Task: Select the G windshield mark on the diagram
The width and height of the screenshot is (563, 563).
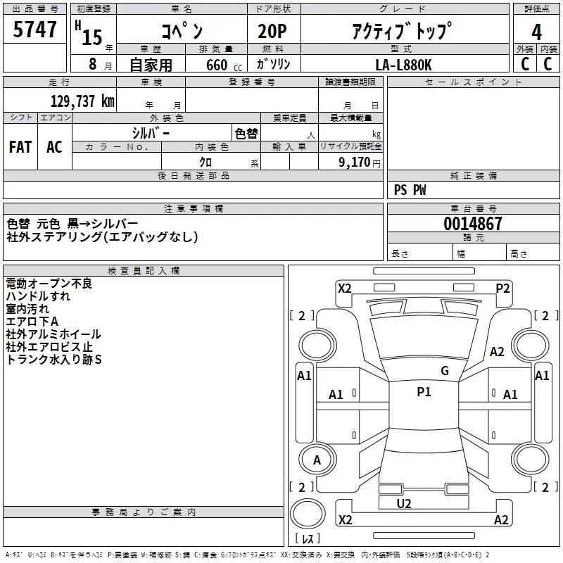Action: [444, 371]
